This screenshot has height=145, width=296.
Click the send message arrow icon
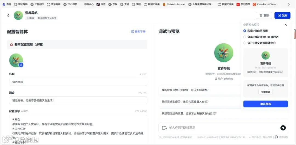pyautogui.click(x=283, y=128)
